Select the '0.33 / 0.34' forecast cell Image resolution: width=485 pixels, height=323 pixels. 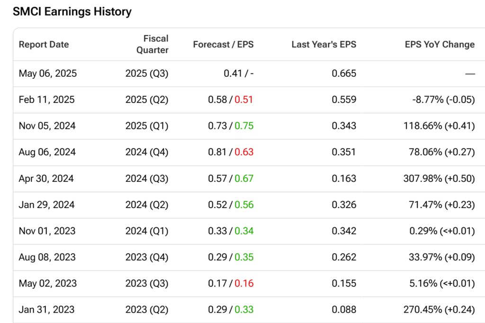click(x=231, y=231)
